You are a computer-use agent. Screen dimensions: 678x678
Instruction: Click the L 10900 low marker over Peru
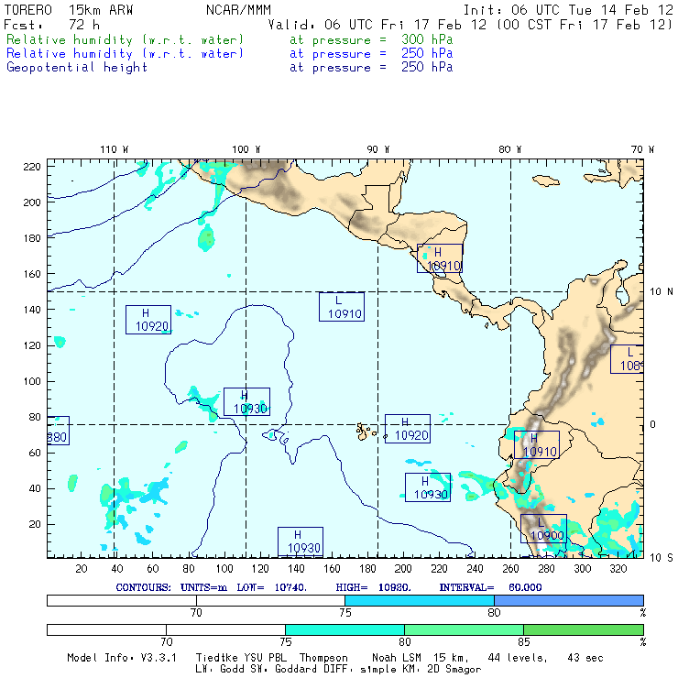tap(542, 529)
